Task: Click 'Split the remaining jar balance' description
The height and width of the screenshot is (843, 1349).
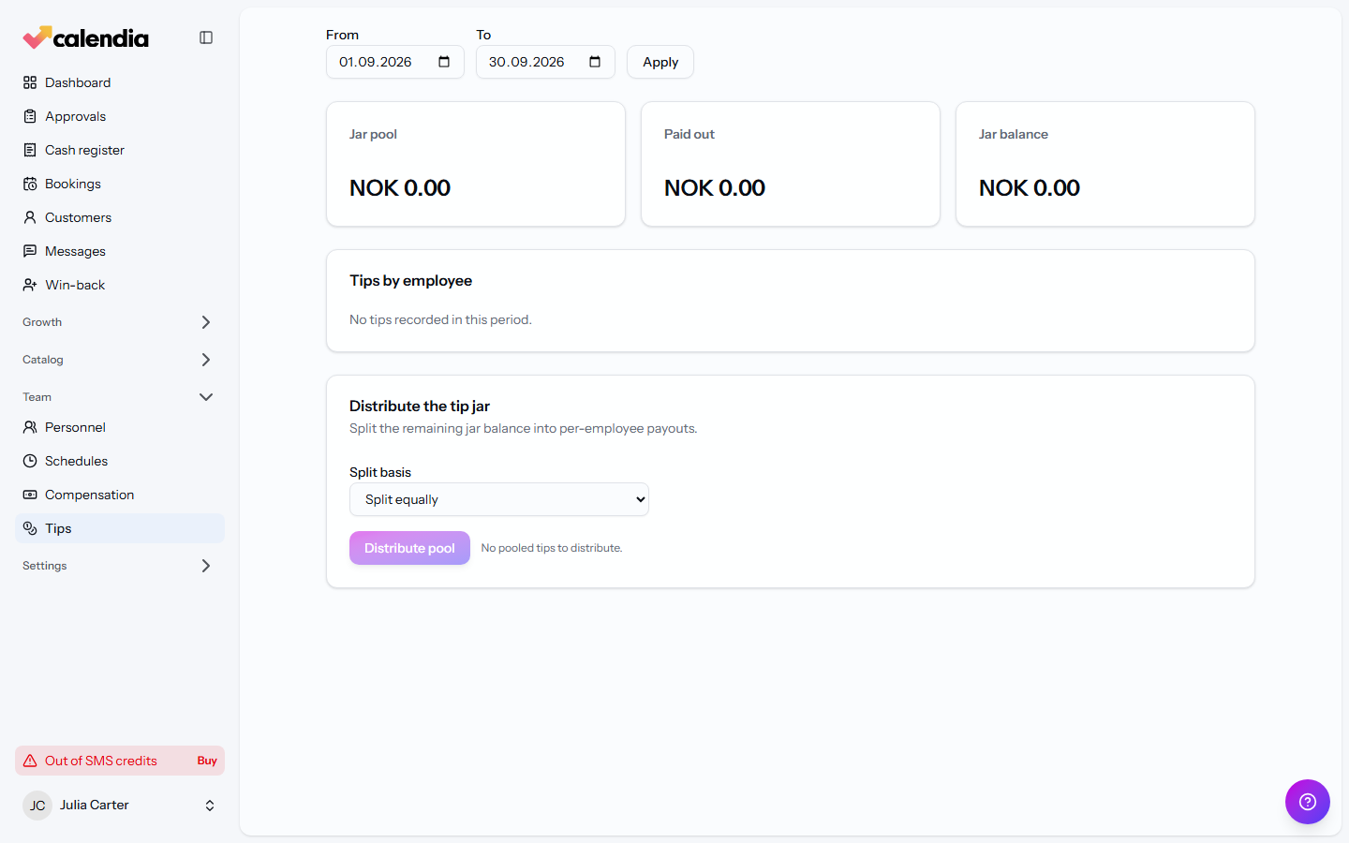Action: click(x=523, y=428)
